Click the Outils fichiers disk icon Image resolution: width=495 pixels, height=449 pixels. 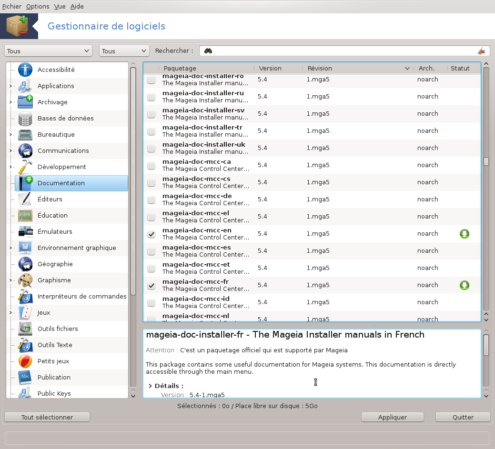pos(25,329)
